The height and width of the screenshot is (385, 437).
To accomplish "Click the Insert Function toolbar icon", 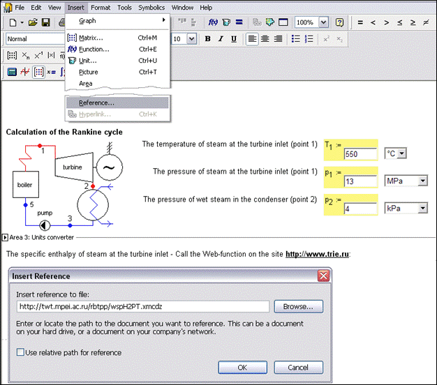I will click(x=213, y=22).
